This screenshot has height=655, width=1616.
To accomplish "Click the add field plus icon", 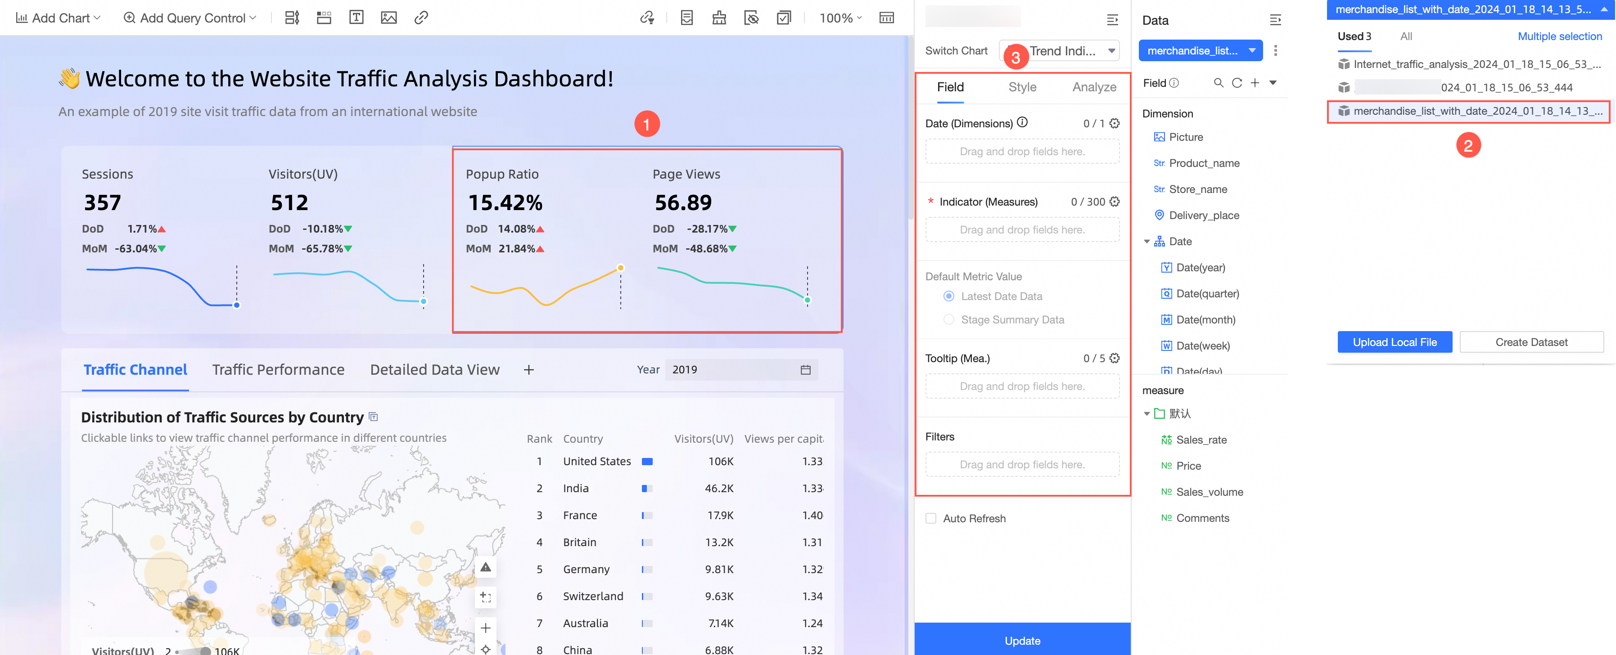I will (x=1255, y=83).
